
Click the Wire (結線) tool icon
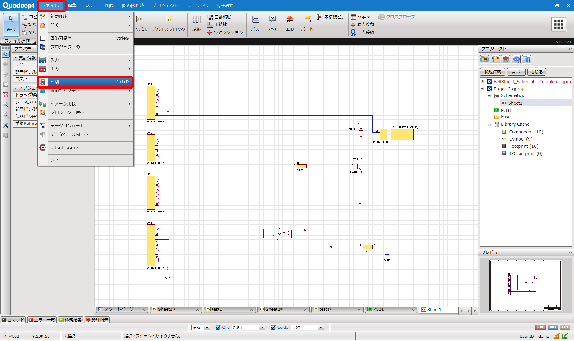[196, 20]
